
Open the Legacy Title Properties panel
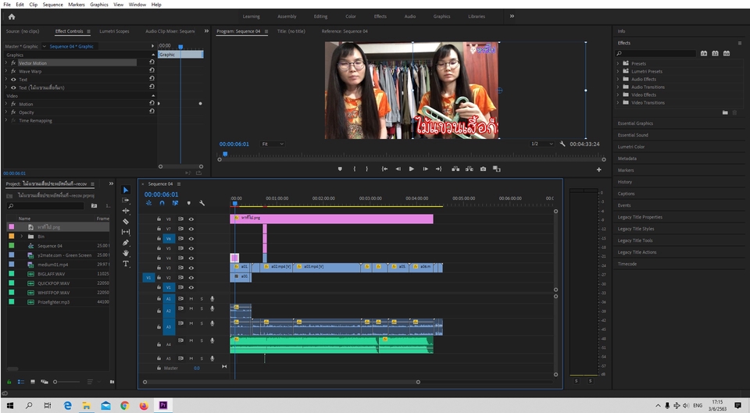[x=640, y=217]
